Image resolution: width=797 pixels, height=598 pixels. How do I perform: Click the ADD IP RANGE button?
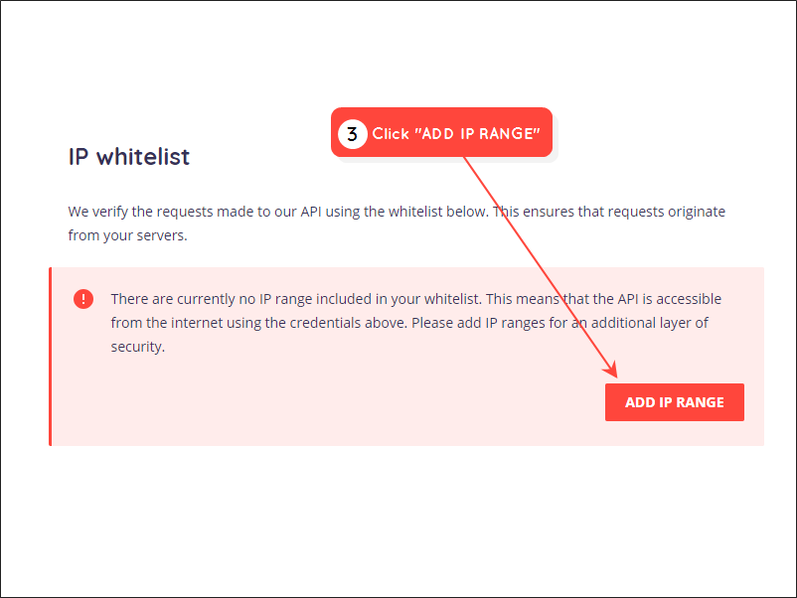click(x=674, y=402)
